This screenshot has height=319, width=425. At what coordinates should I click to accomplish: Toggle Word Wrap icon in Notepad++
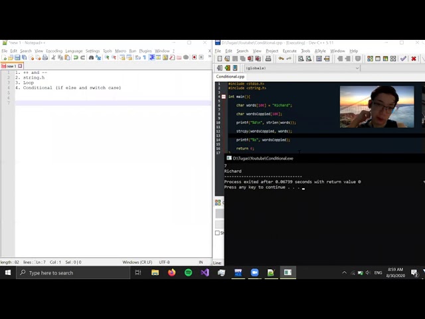point(137,58)
